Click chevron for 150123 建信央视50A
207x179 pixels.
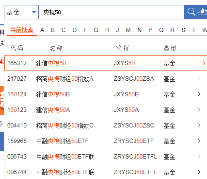click(x=199, y=110)
